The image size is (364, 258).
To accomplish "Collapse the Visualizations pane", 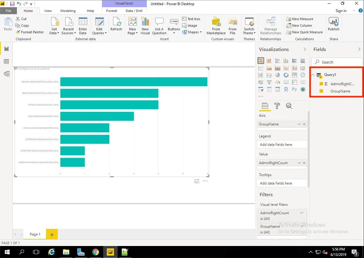I will 305,49.
